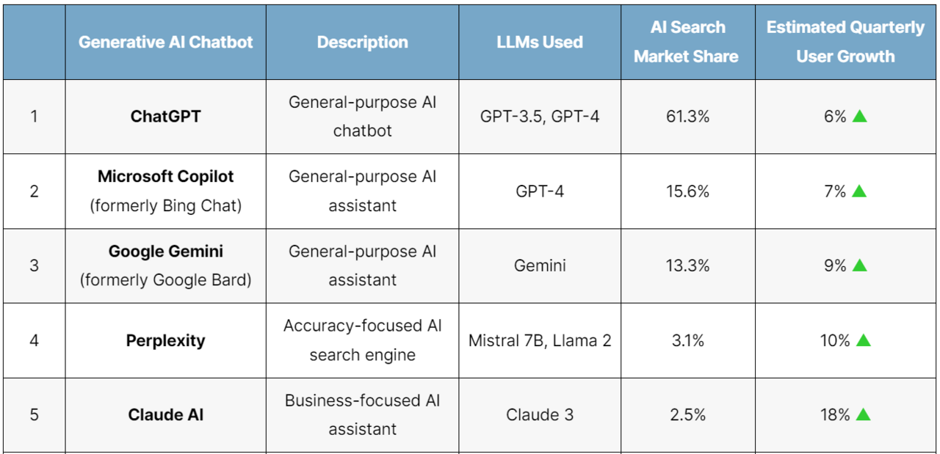This screenshot has height=454, width=940.
Task: Select the Mistral 7B, Llama 2 cell
Action: [540, 340]
